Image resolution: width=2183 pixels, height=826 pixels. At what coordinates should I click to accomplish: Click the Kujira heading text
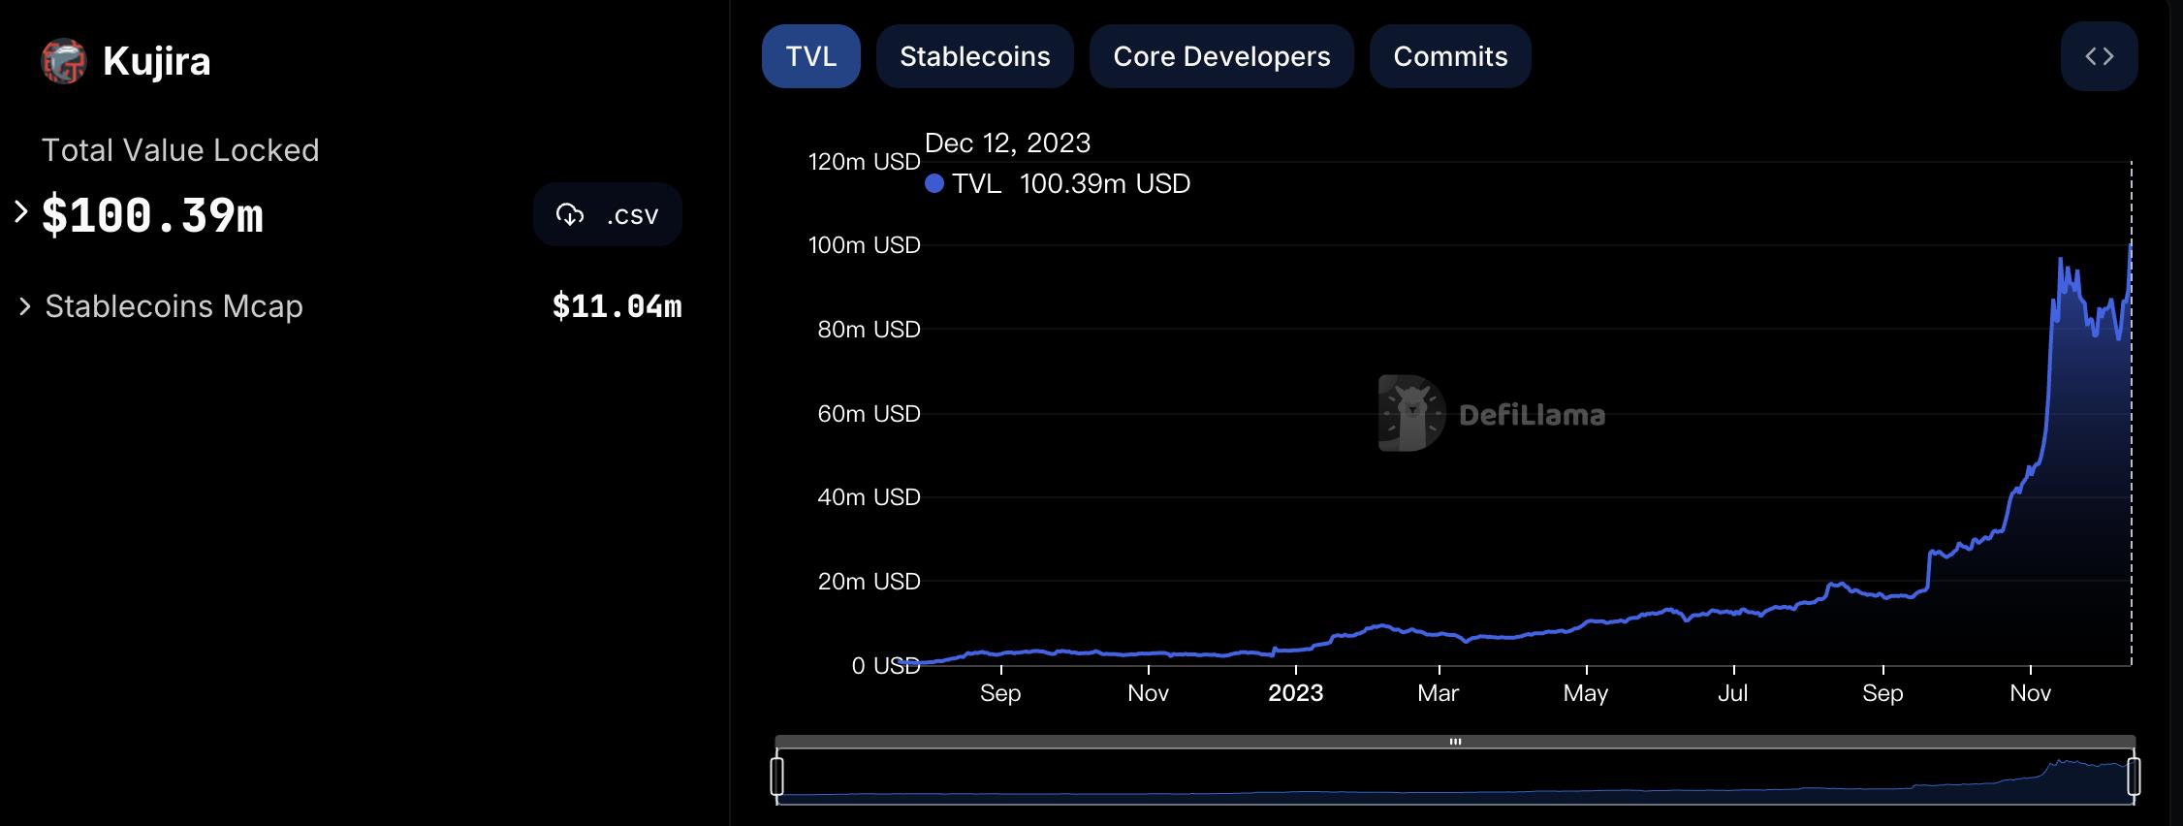point(156,61)
